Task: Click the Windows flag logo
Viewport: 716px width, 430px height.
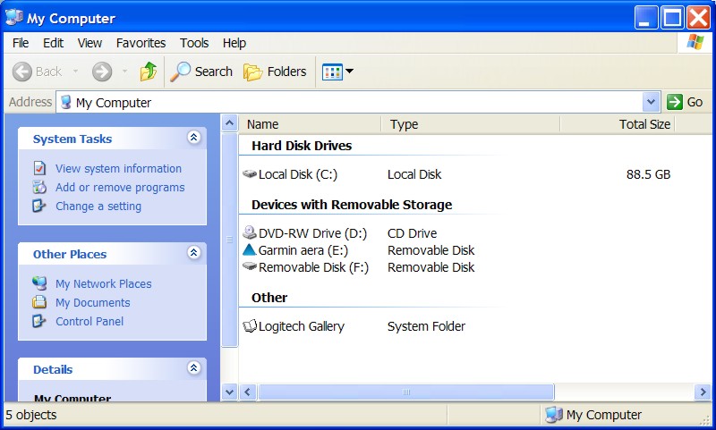Action: (x=695, y=42)
